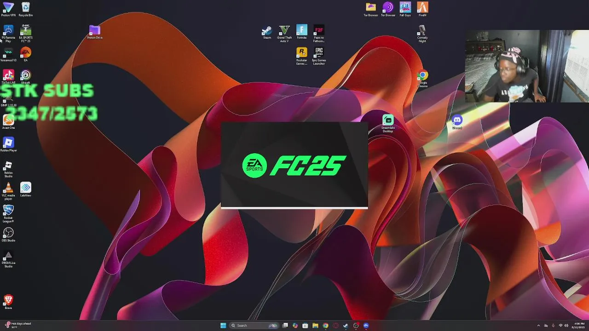Open the EA app desktop icon
This screenshot has height=331, width=589.
(26, 54)
